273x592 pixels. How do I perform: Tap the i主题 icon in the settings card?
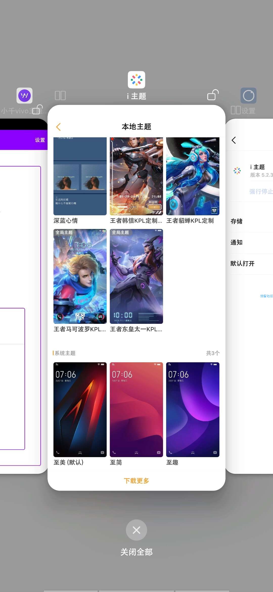click(237, 171)
